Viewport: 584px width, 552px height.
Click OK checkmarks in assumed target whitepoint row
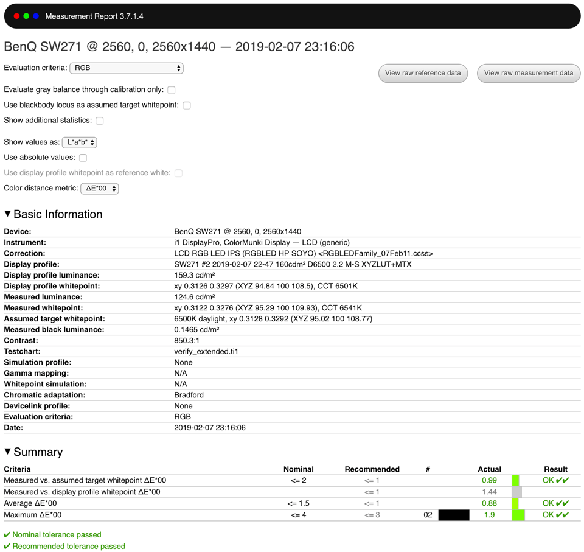click(555, 480)
